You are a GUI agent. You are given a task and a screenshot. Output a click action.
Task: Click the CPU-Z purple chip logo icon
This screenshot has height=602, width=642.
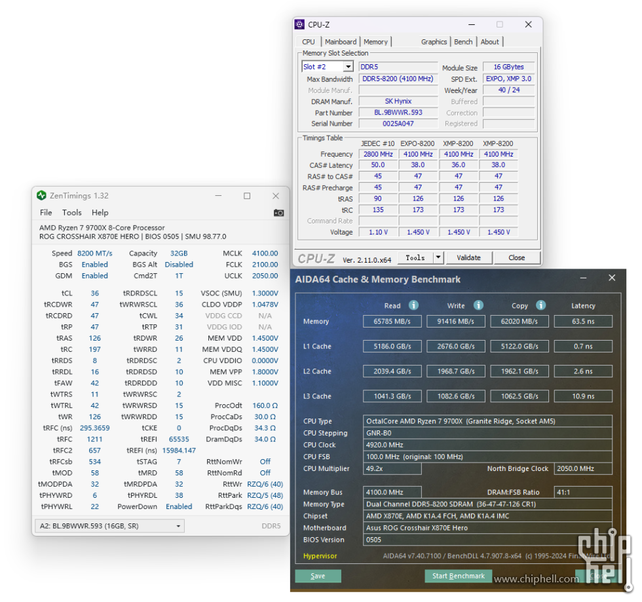(x=300, y=25)
